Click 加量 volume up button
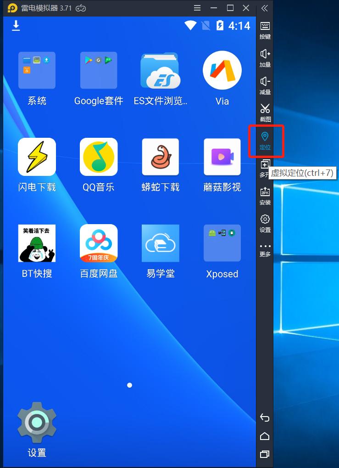The height and width of the screenshot is (468, 339). click(x=265, y=58)
